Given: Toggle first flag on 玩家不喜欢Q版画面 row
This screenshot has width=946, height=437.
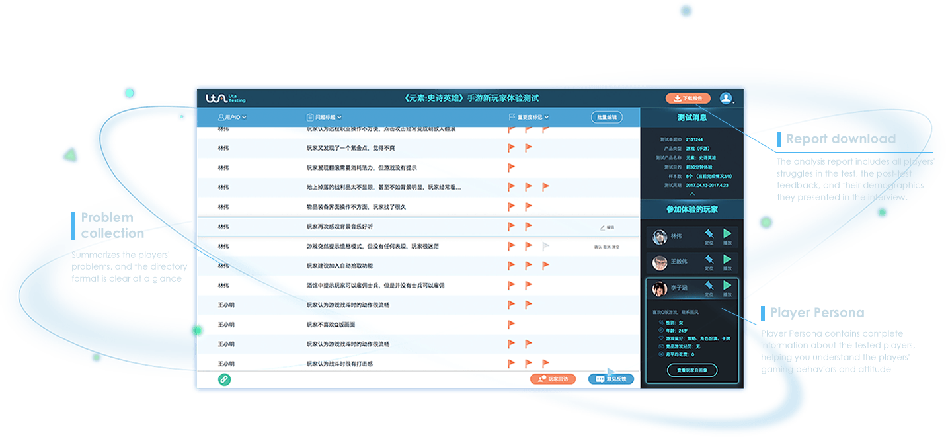Looking at the screenshot, I should (x=511, y=325).
